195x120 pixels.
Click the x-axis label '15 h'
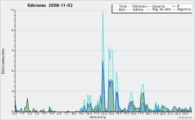point(126,114)
